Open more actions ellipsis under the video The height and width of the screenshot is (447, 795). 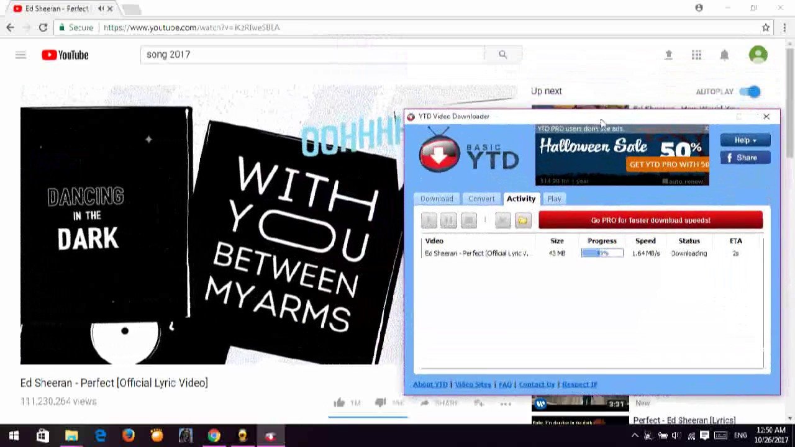click(x=506, y=404)
